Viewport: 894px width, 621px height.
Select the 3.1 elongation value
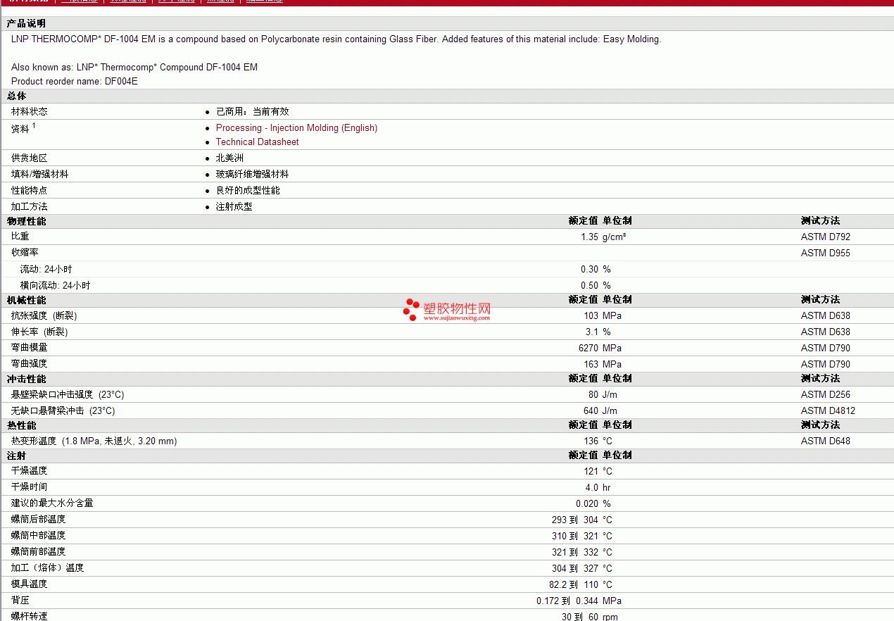tap(591, 332)
